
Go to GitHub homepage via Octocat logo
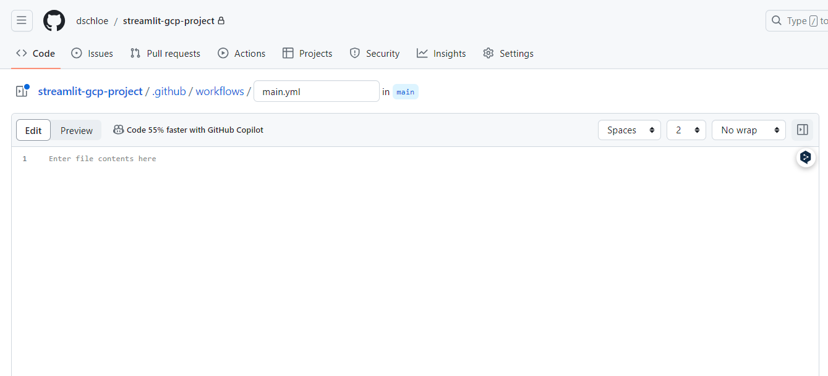[54, 20]
